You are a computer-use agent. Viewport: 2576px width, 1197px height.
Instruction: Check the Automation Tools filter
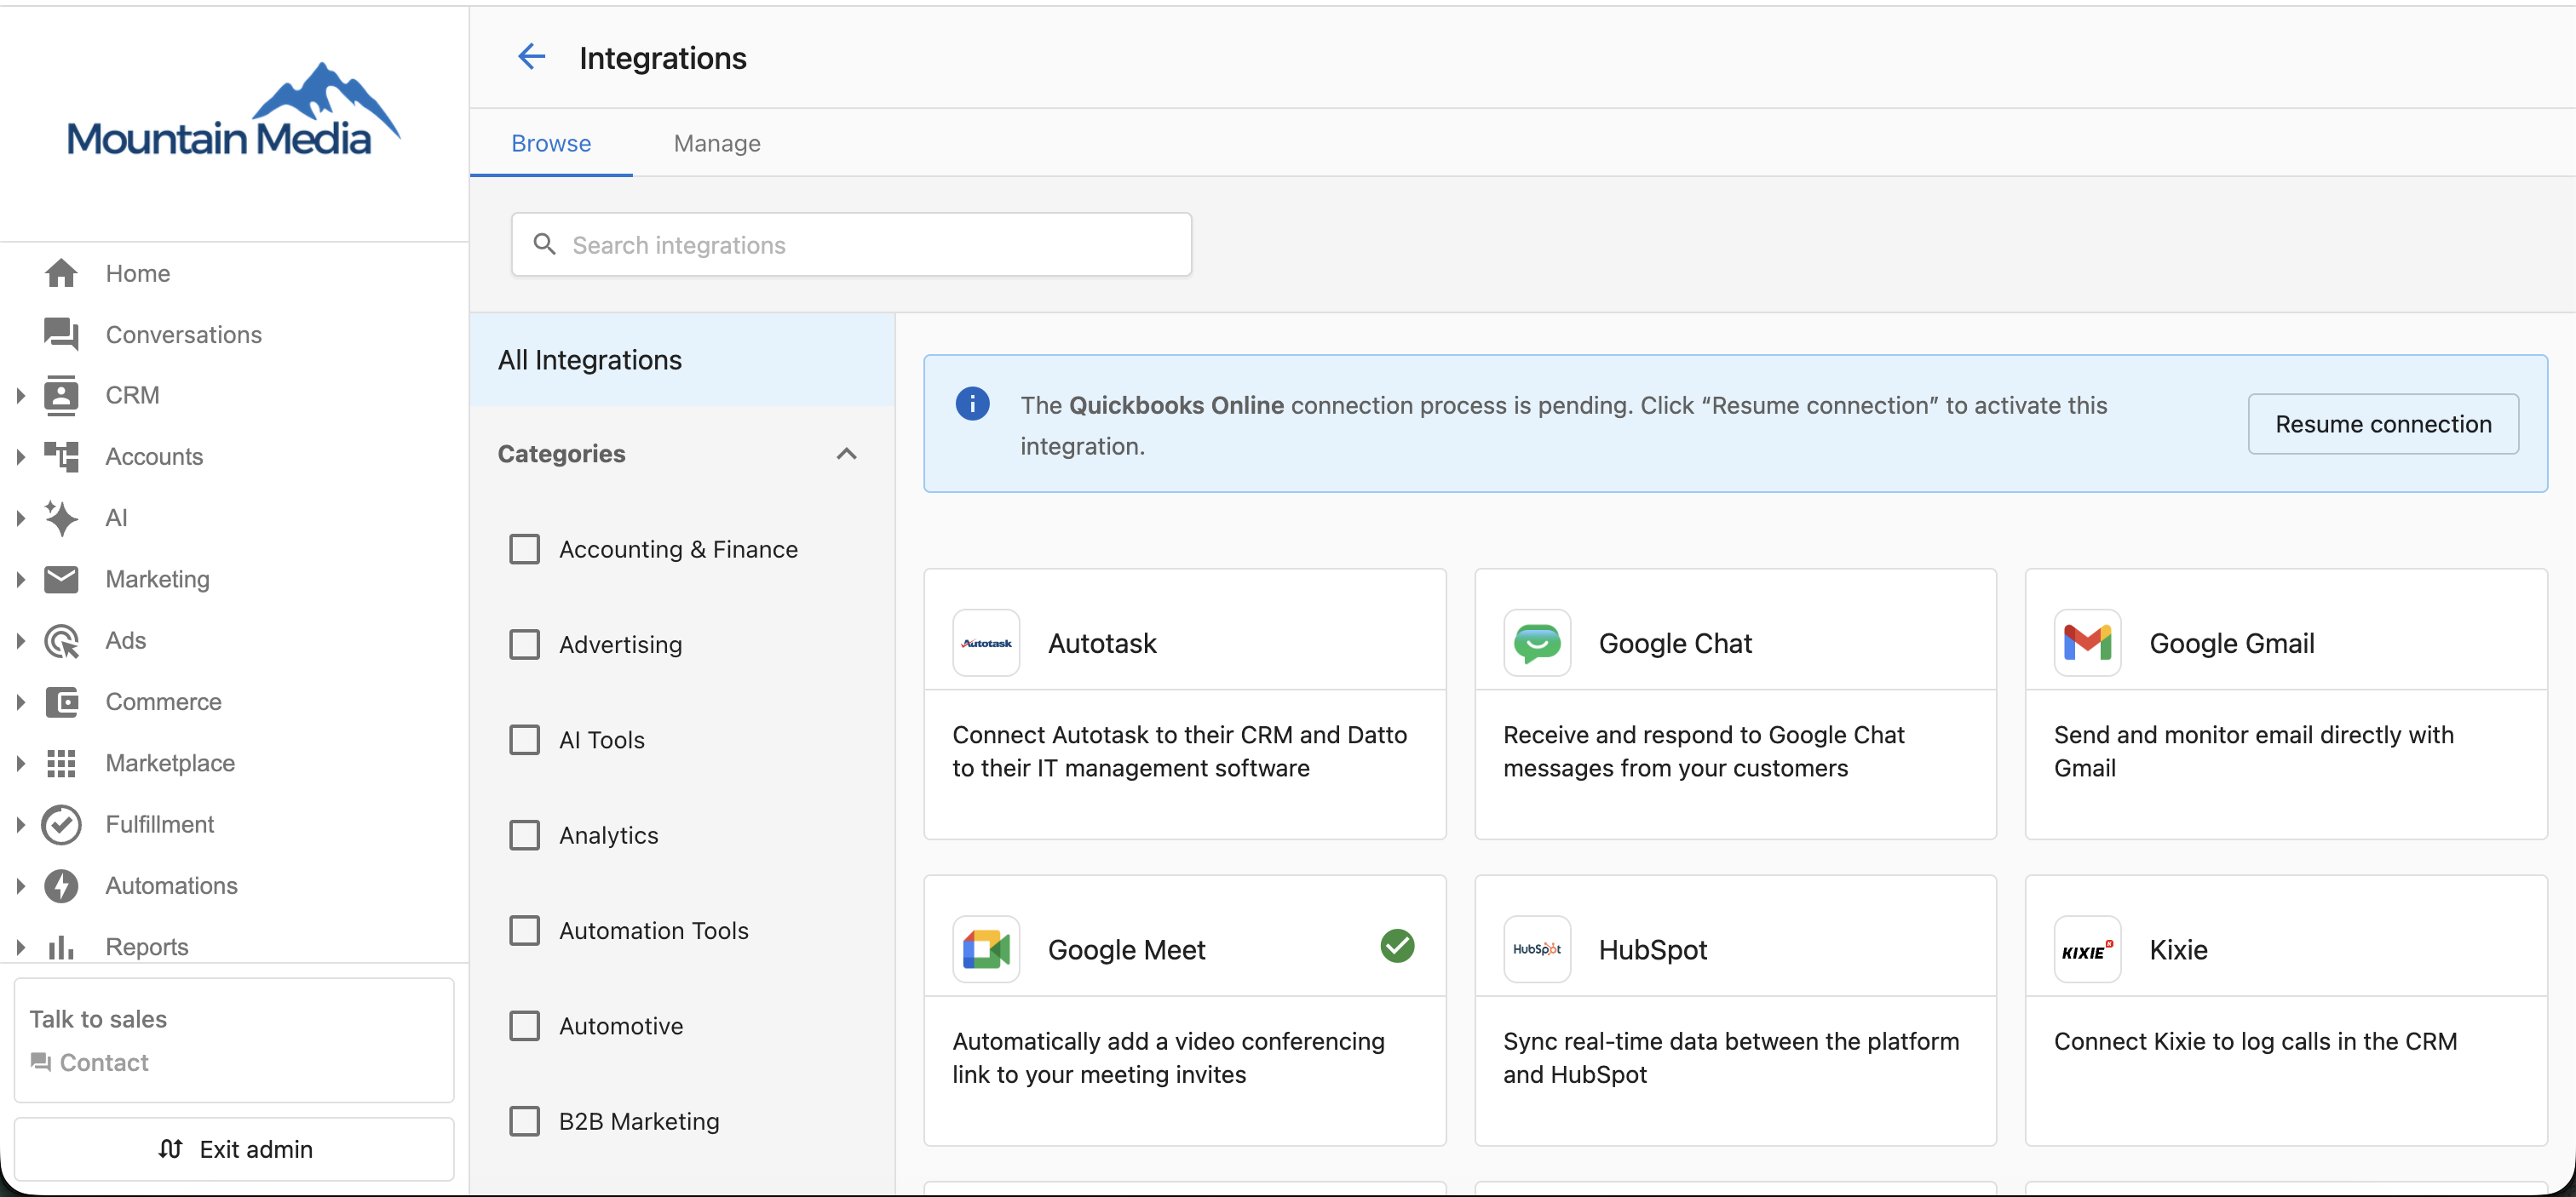click(x=524, y=931)
